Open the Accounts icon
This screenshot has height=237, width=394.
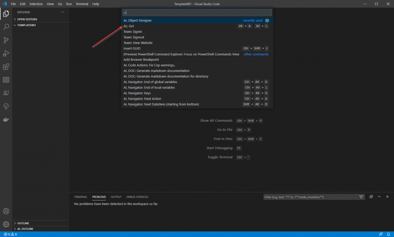pos(6,211)
